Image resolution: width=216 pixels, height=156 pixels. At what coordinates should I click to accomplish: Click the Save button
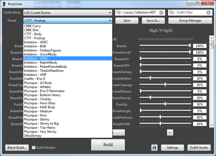pos(127,21)
